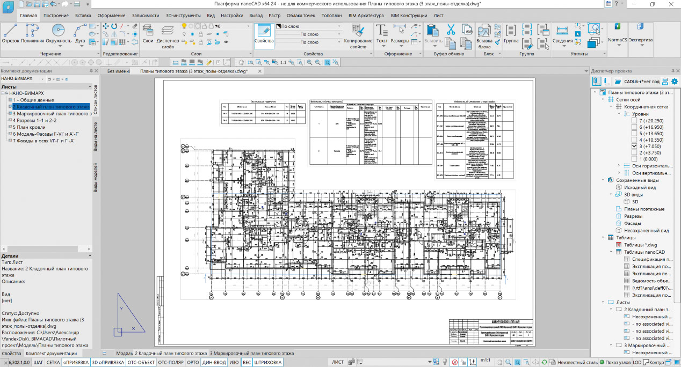Click the Группа tool
Viewport: 681px width, 367px height.
point(511,33)
